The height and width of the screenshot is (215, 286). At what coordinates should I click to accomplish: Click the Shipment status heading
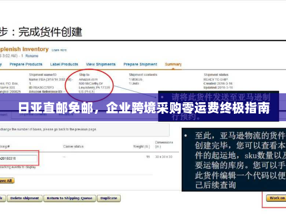point(216,75)
